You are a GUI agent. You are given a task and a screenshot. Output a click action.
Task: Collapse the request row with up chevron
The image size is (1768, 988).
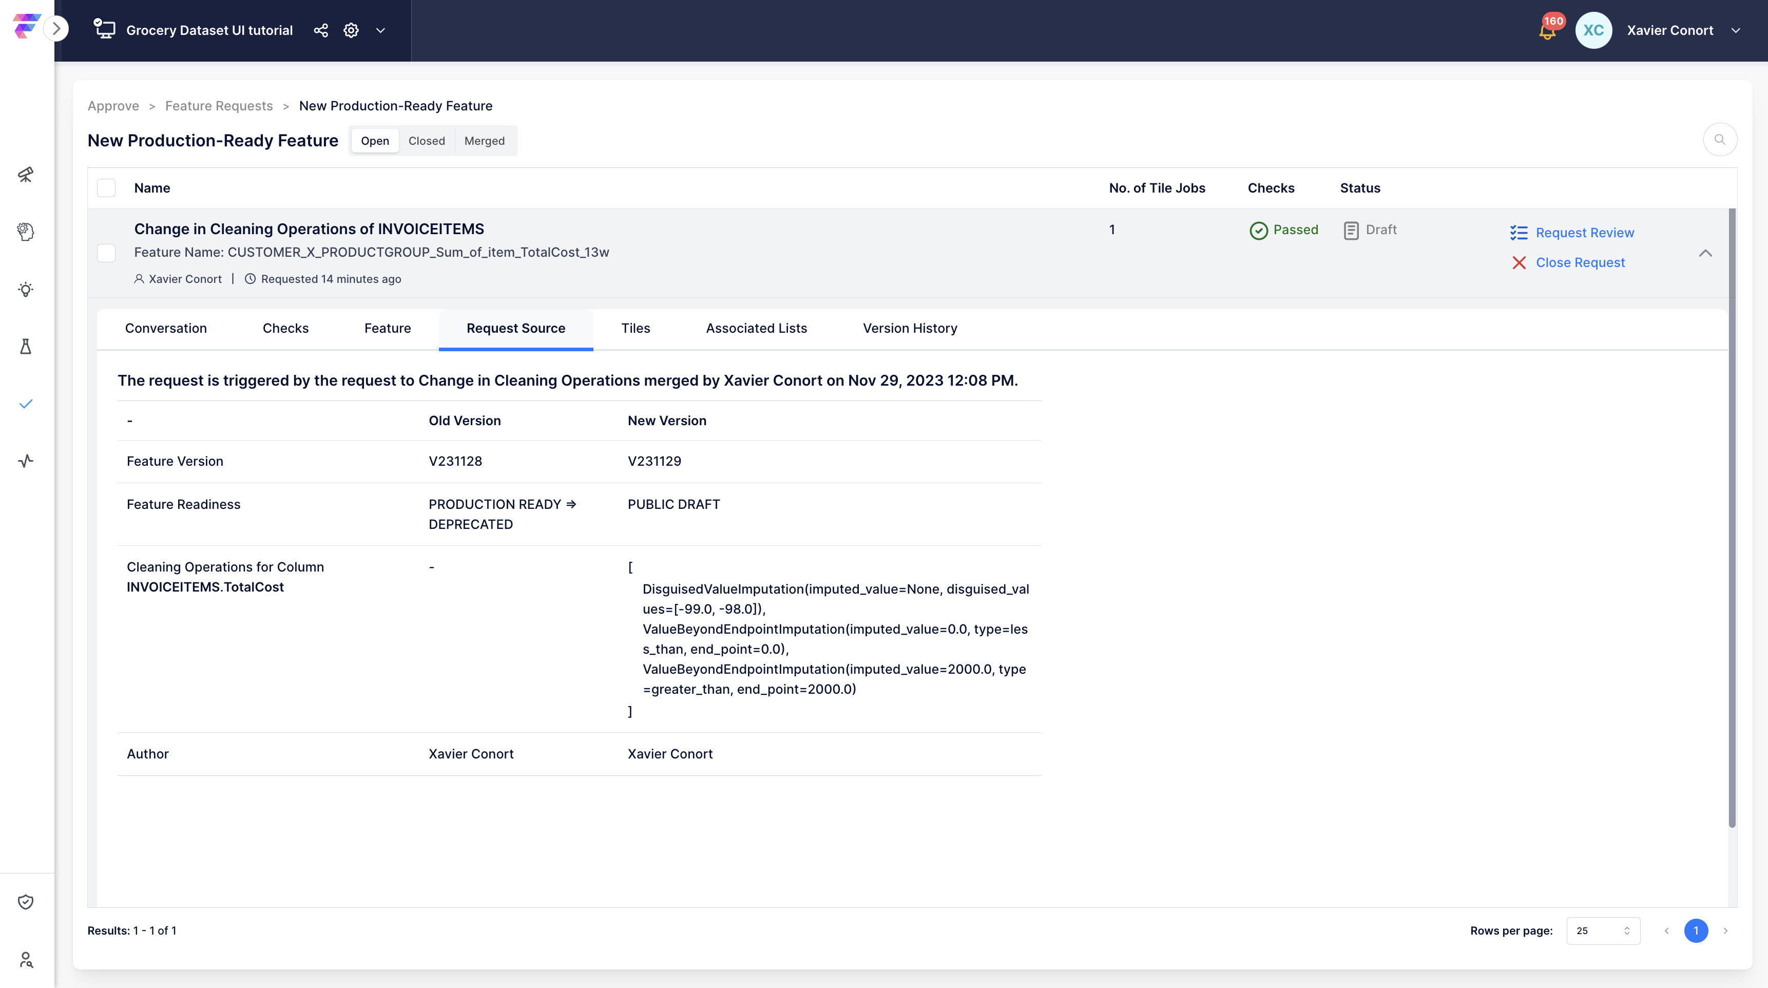click(1705, 253)
